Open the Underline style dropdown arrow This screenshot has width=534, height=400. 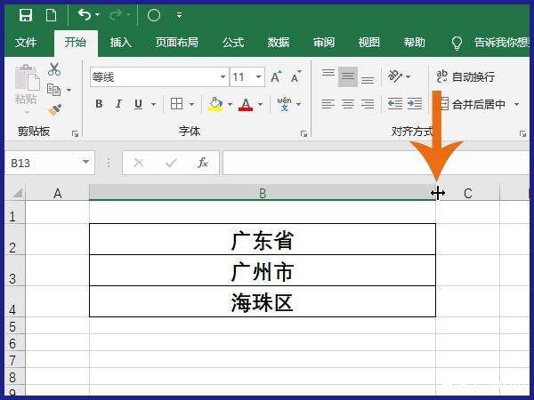click(153, 104)
